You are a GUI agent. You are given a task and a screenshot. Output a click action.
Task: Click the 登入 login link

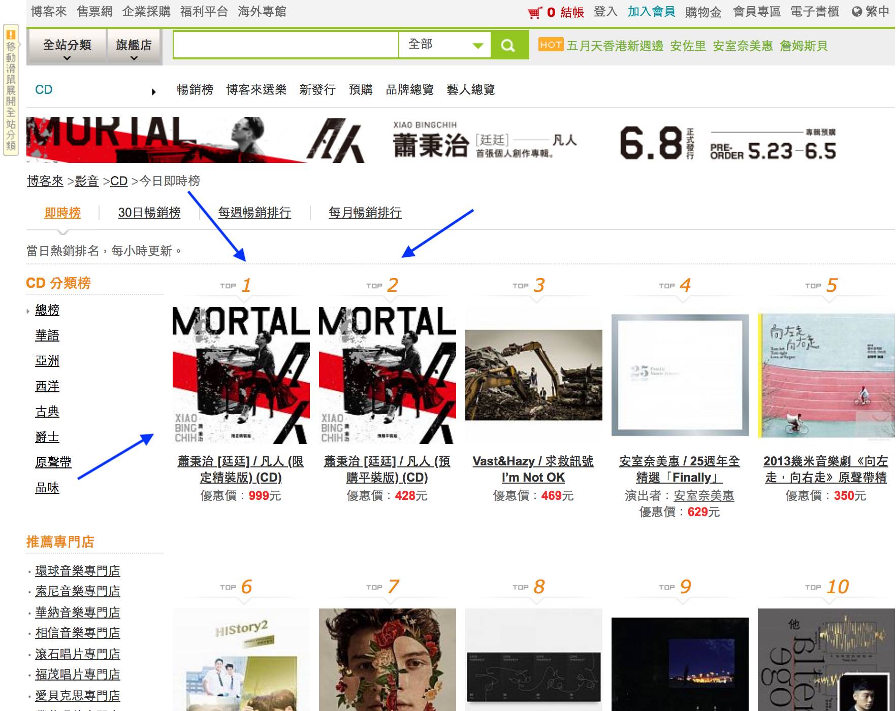click(x=605, y=12)
